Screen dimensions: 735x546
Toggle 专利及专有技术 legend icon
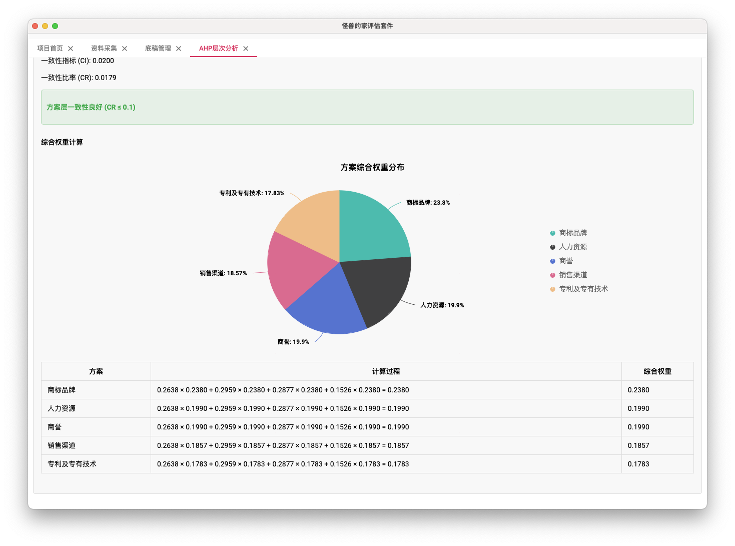coord(552,289)
